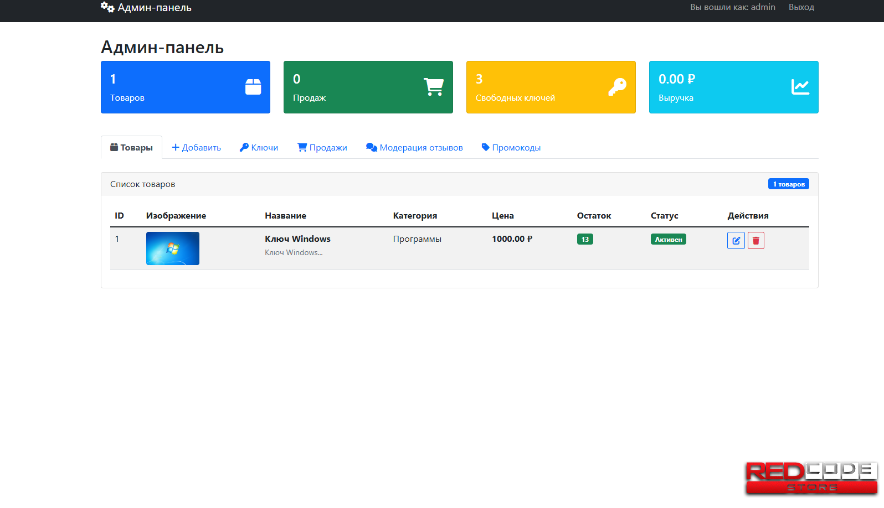884x508 pixels.
Task: Click the box icon on Товаров card
Action: [253, 87]
